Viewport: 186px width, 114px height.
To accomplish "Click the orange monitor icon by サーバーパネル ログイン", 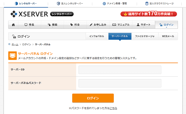I will [12, 55].
